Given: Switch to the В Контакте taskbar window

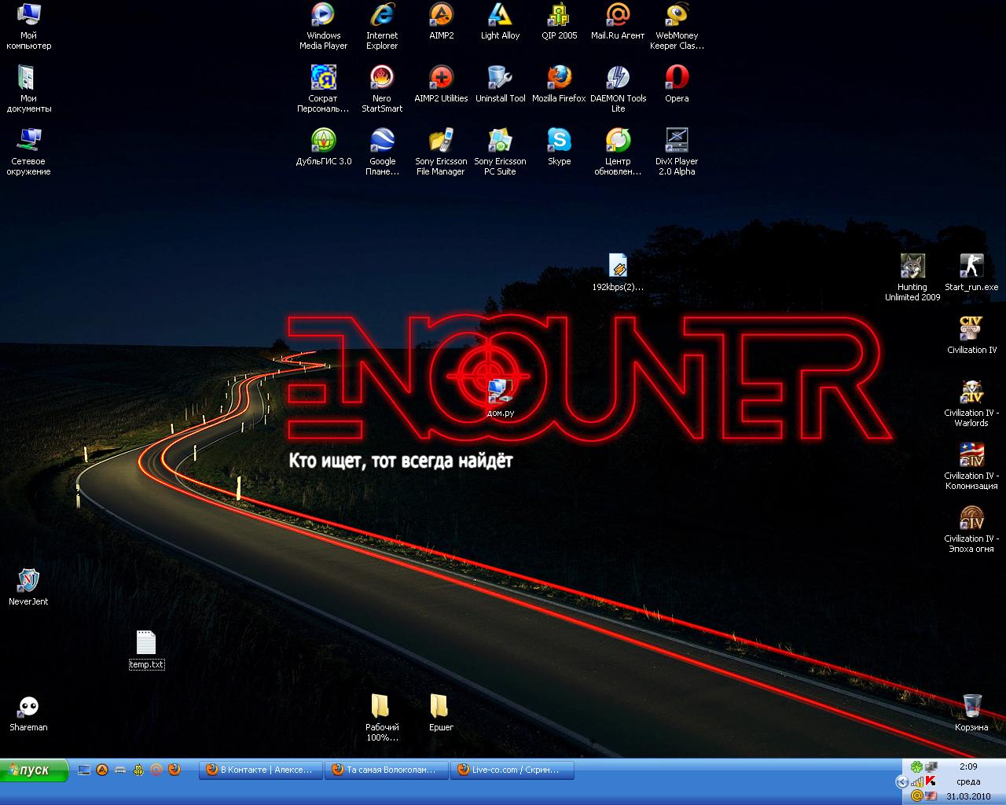Looking at the screenshot, I should pos(261,770).
